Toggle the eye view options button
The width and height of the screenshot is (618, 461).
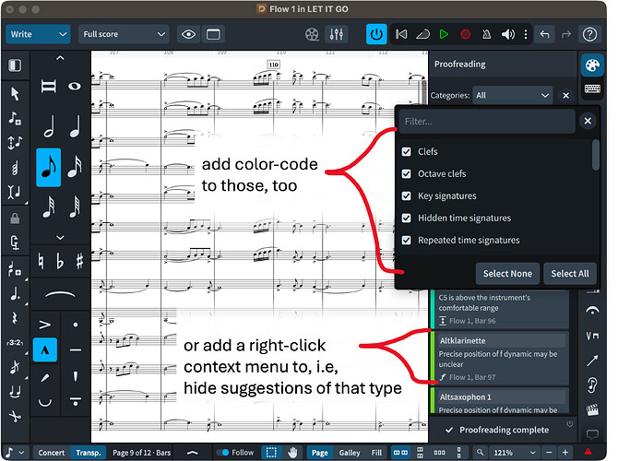[188, 35]
